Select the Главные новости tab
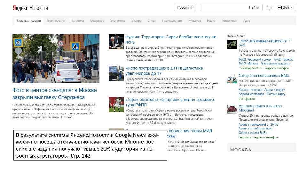The width and height of the screenshot is (307, 173). (28, 21)
